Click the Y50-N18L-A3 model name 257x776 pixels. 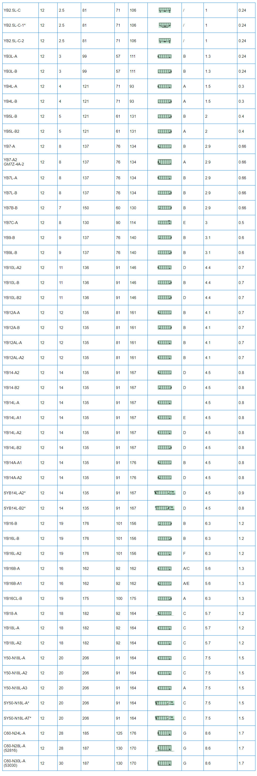coord(15,688)
